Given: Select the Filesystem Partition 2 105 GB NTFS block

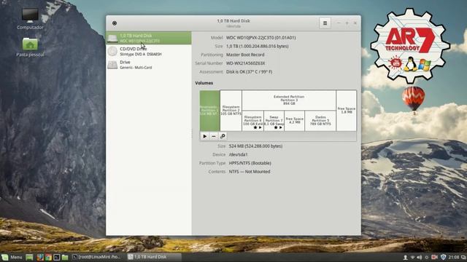Looking at the screenshot, I should 231,111.
